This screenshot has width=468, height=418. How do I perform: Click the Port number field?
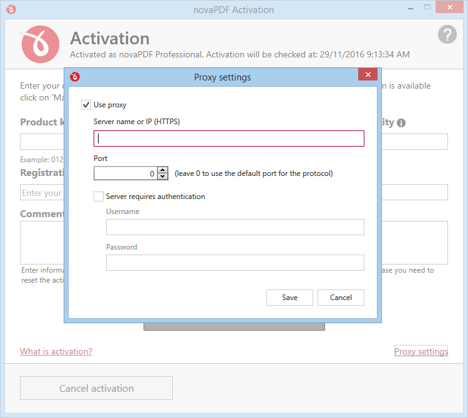click(x=125, y=173)
